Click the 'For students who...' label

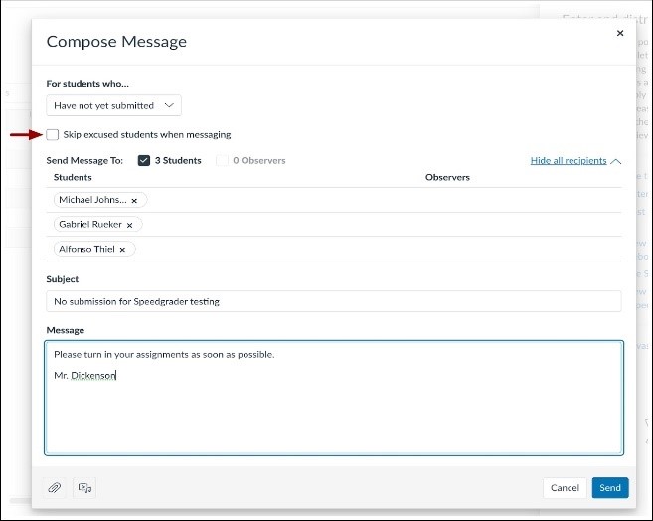87,84
